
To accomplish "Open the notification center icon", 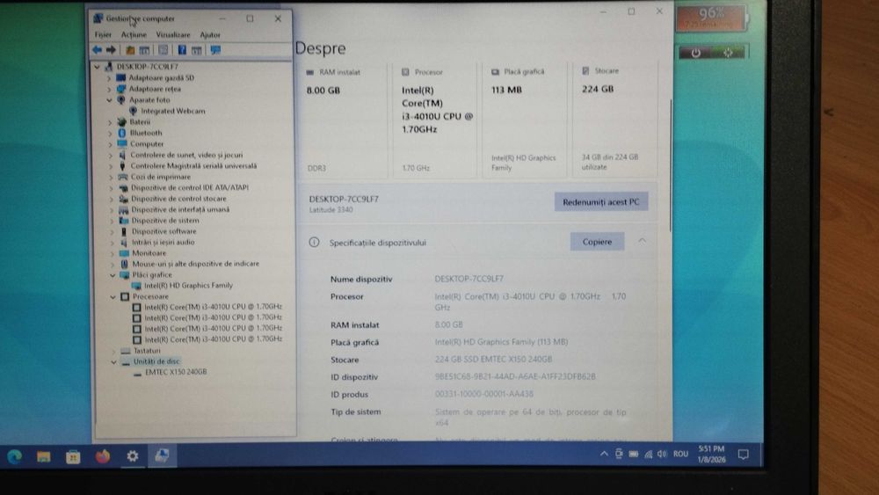I will click(x=744, y=454).
